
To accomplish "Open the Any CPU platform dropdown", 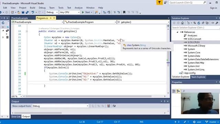I will 69,12.
